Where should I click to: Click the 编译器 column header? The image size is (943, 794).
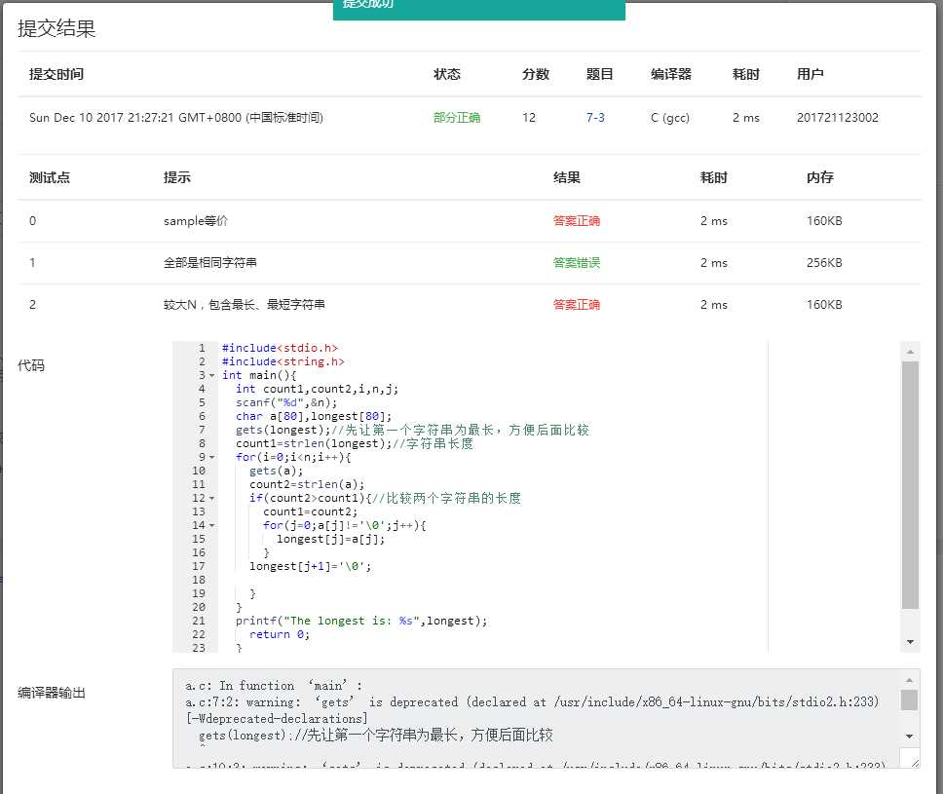point(670,74)
